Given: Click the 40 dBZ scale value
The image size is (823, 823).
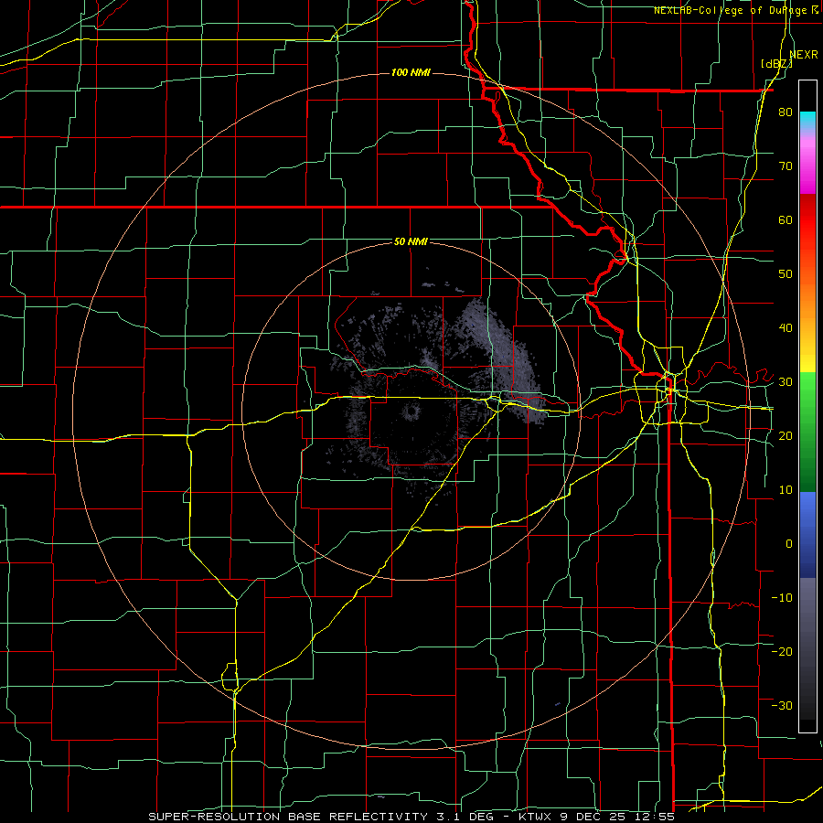Looking at the screenshot, I should point(786,328).
